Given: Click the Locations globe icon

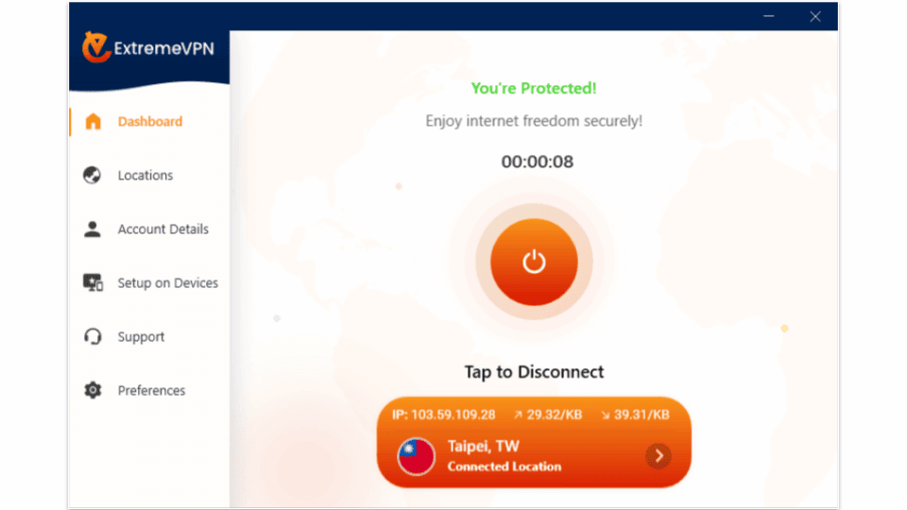Looking at the screenshot, I should point(92,175).
